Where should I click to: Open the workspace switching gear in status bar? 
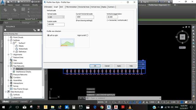point(159,102)
